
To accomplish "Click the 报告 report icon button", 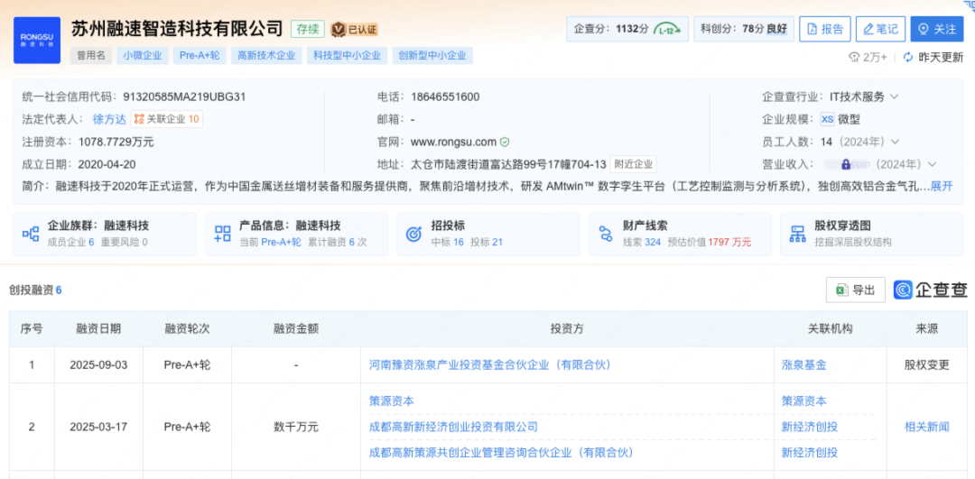I will 824,29.
